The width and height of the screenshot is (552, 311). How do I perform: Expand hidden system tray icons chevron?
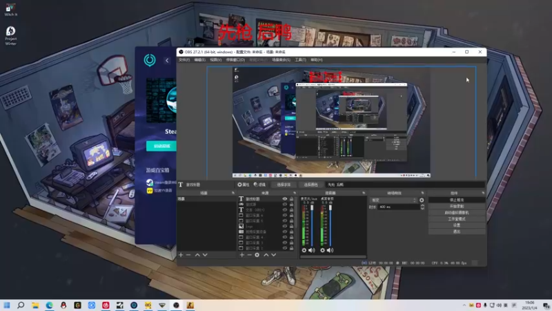(x=464, y=305)
